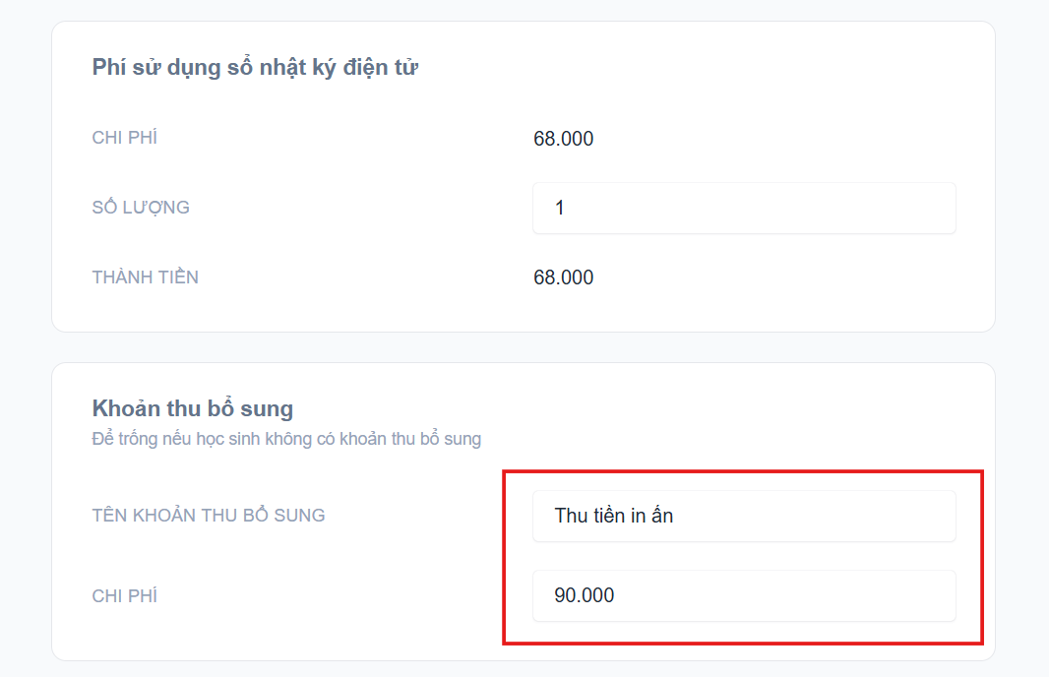Click the 'Phí sử dụng sổ nhật ký điện tử' heading
The image size is (1049, 677).
click(x=256, y=68)
